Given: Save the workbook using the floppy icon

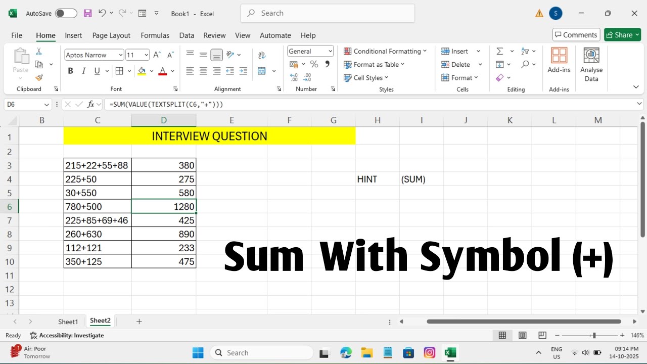Looking at the screenshot, I should pos(87,13).
